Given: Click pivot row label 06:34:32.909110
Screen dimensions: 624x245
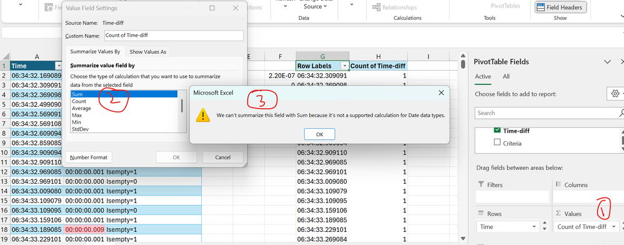Looking at the screenshot, I should click(322, 152).
